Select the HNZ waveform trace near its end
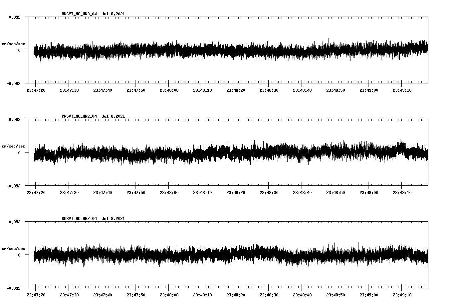The image size is (452, 307). coord(416,256)
